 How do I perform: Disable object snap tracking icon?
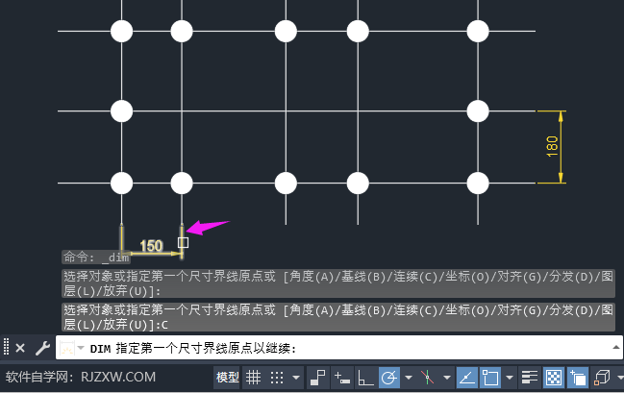coord(467,377)
